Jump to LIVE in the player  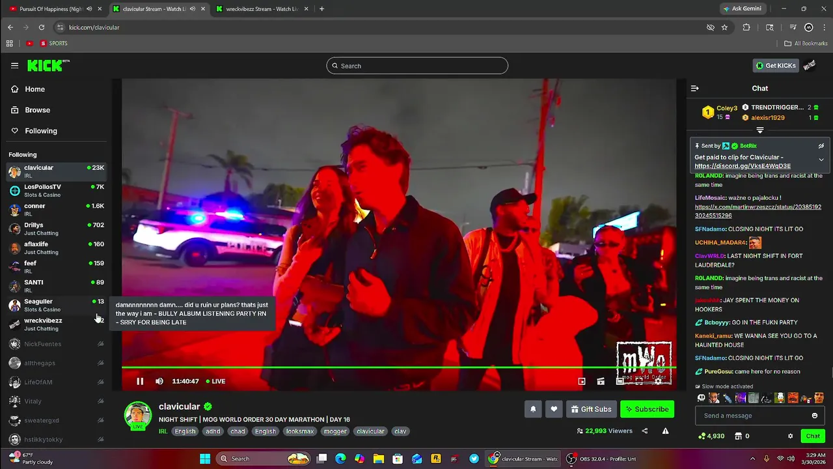coord(215,381)
